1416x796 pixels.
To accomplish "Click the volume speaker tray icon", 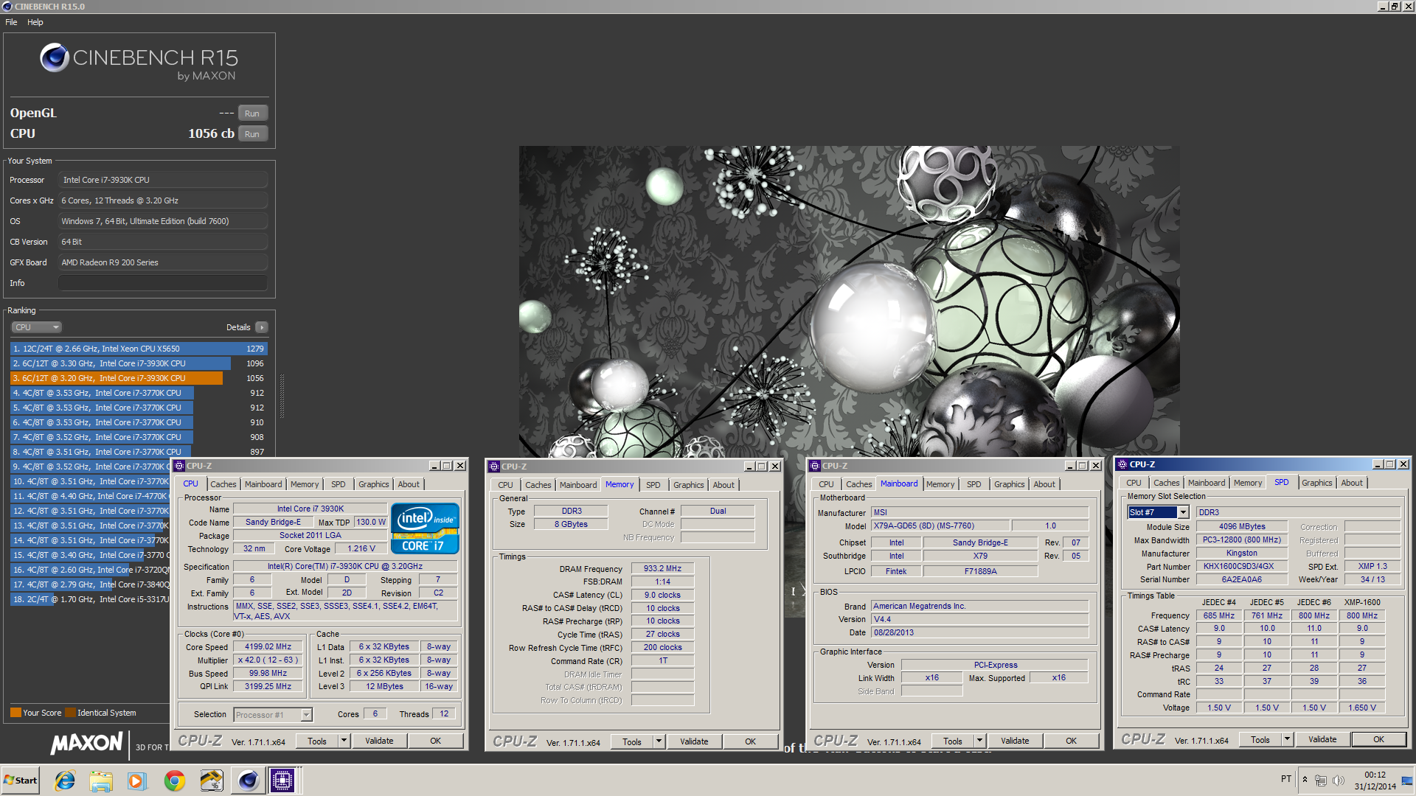I will pos(1339,781).
